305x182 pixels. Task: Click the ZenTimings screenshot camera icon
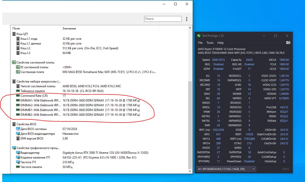click(288, 43)
